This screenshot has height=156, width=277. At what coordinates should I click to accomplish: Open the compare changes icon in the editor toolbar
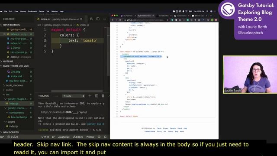(x=91, y=19)
